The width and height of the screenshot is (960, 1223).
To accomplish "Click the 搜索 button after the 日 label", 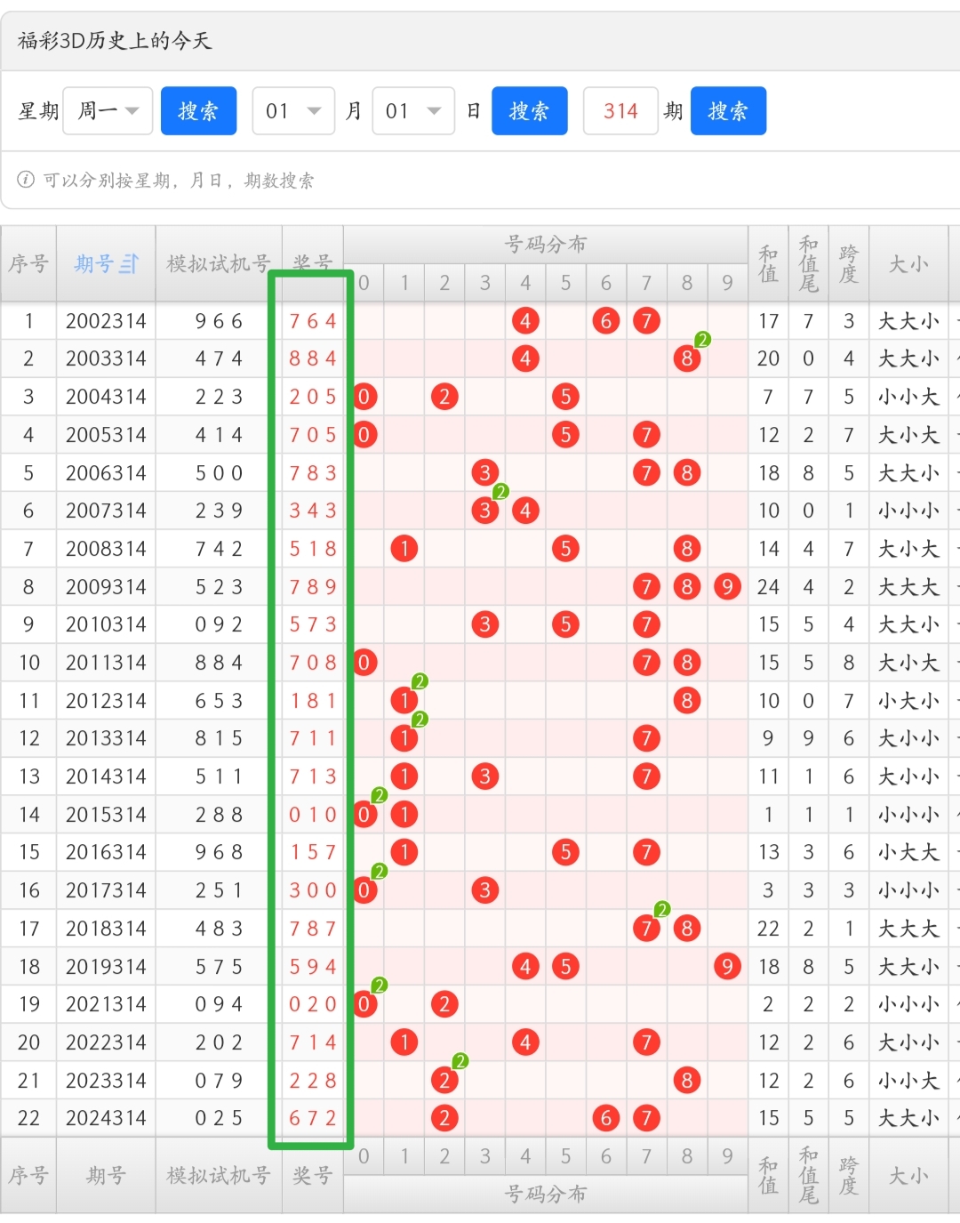I will 529,111.
